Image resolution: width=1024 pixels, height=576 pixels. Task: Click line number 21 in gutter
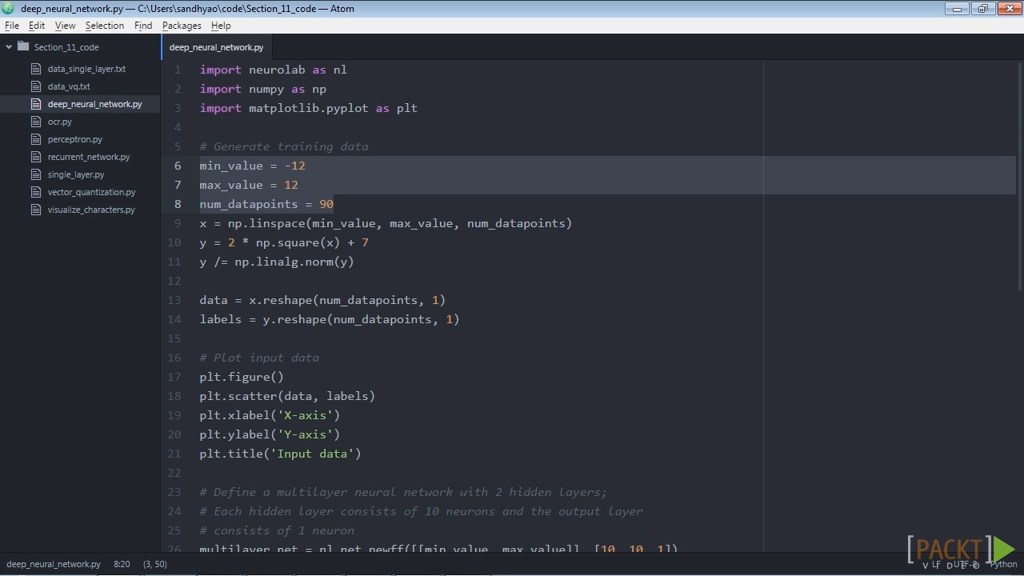point(175,454)
